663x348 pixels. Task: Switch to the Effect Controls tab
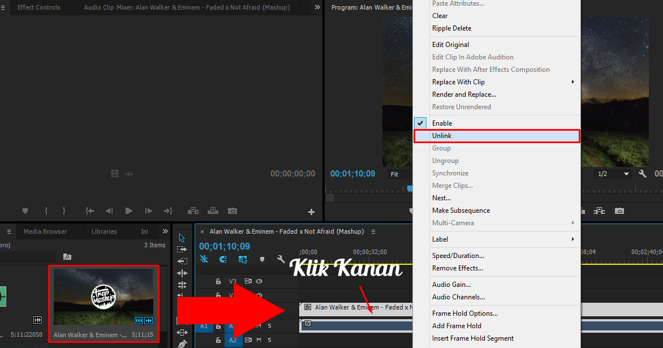pyautogui.click(x=38, y=7)
